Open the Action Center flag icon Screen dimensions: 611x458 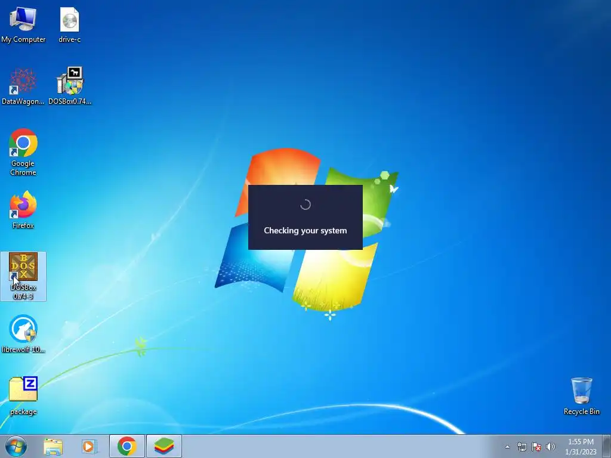tap(536, 447)
